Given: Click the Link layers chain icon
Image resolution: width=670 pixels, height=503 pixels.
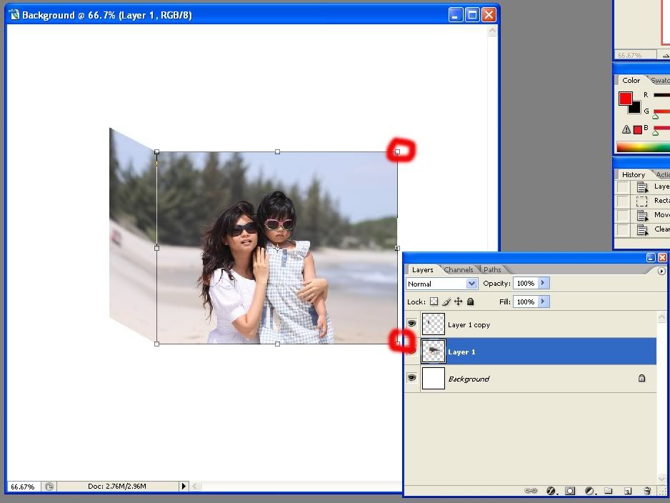Looking at the screenshot, I should pyautogui.click(x=531, y=491).
